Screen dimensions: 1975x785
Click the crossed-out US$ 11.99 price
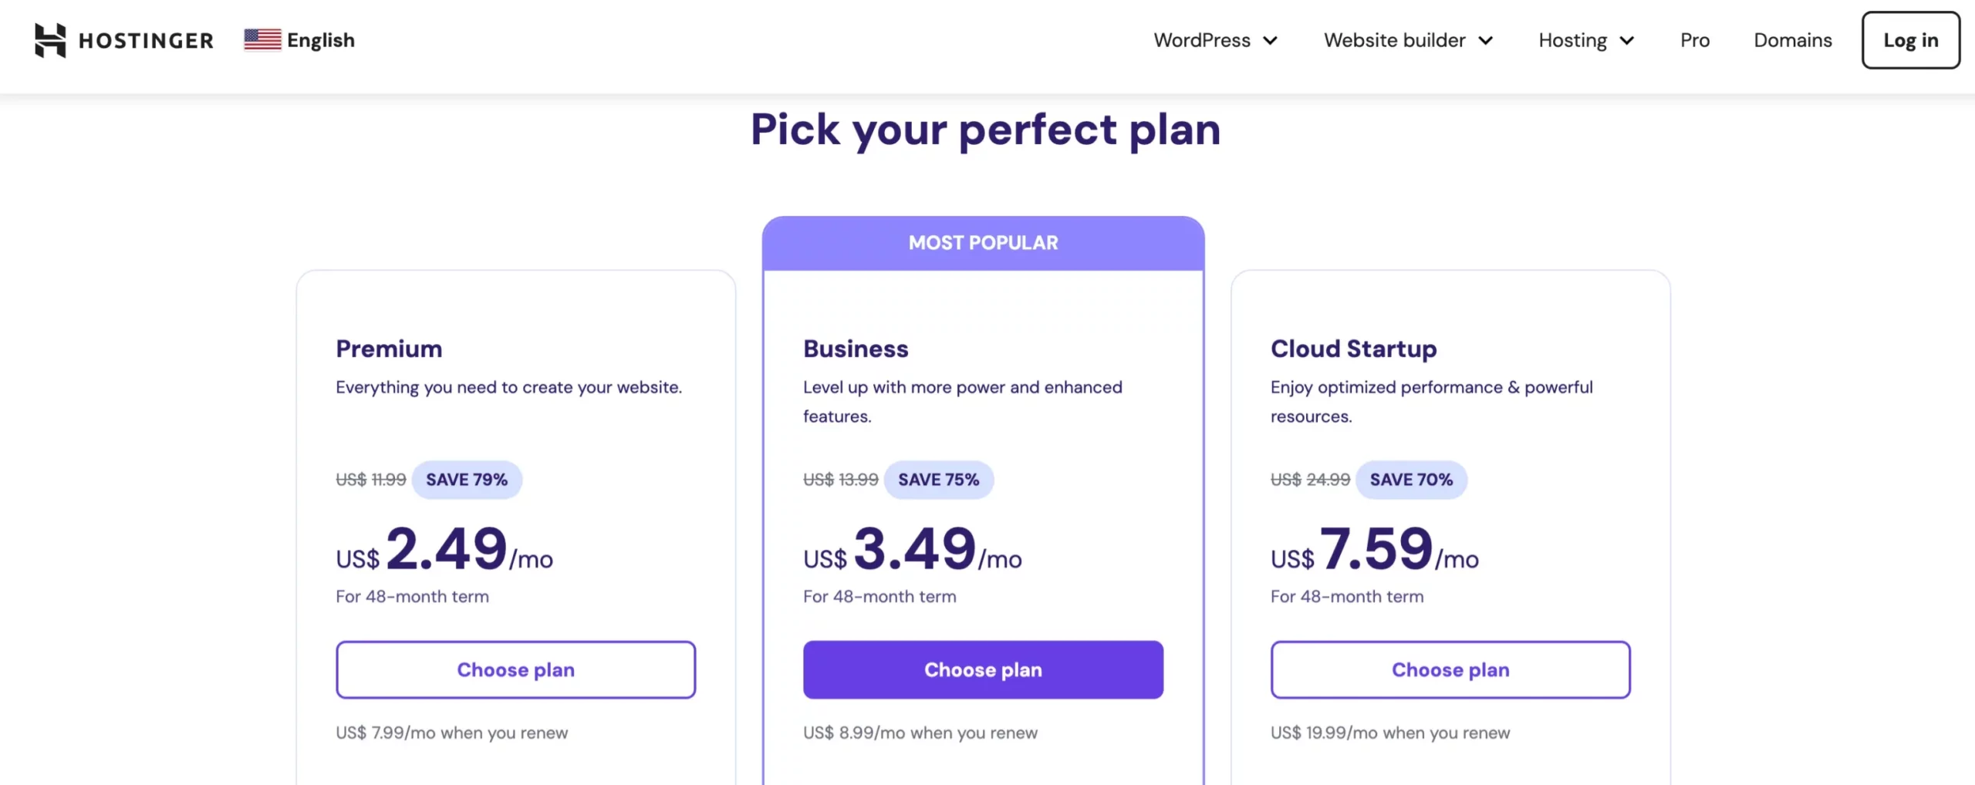click(371, 480)
